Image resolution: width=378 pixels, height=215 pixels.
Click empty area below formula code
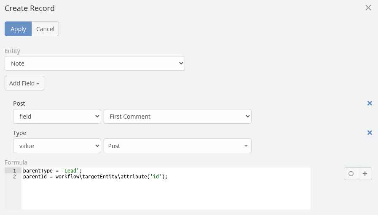(x=164, y=196)
